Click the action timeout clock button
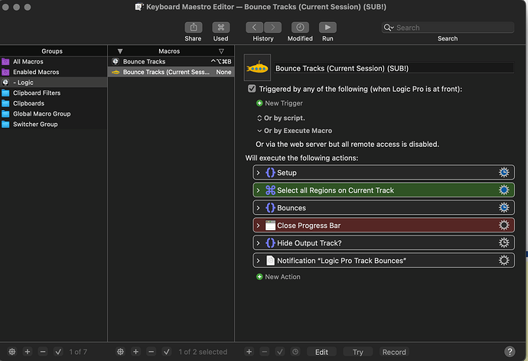 pos(295,352)
